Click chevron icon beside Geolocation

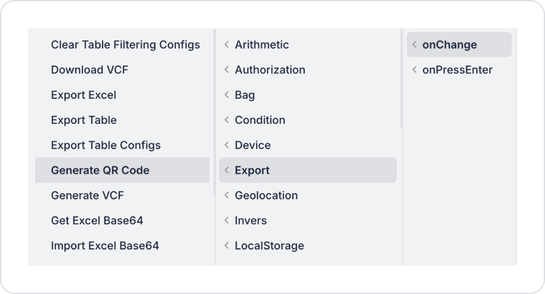[x=227, y=195]
